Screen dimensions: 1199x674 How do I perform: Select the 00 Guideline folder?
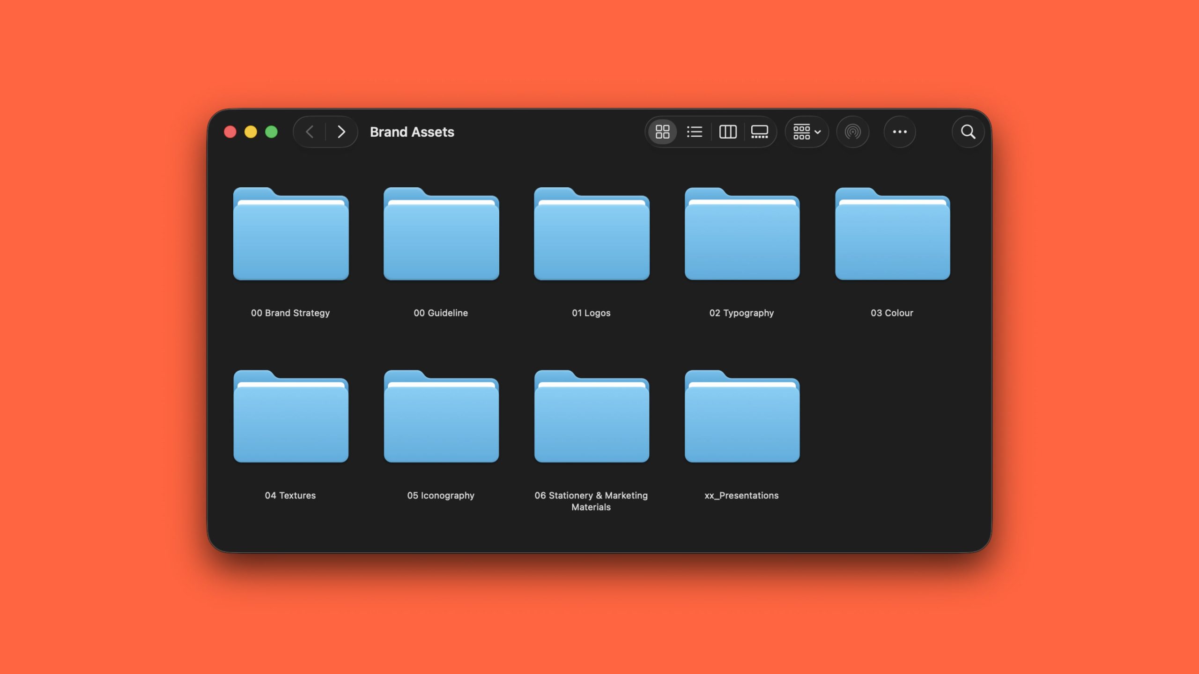pyautogui.click(x=441, y=235)
